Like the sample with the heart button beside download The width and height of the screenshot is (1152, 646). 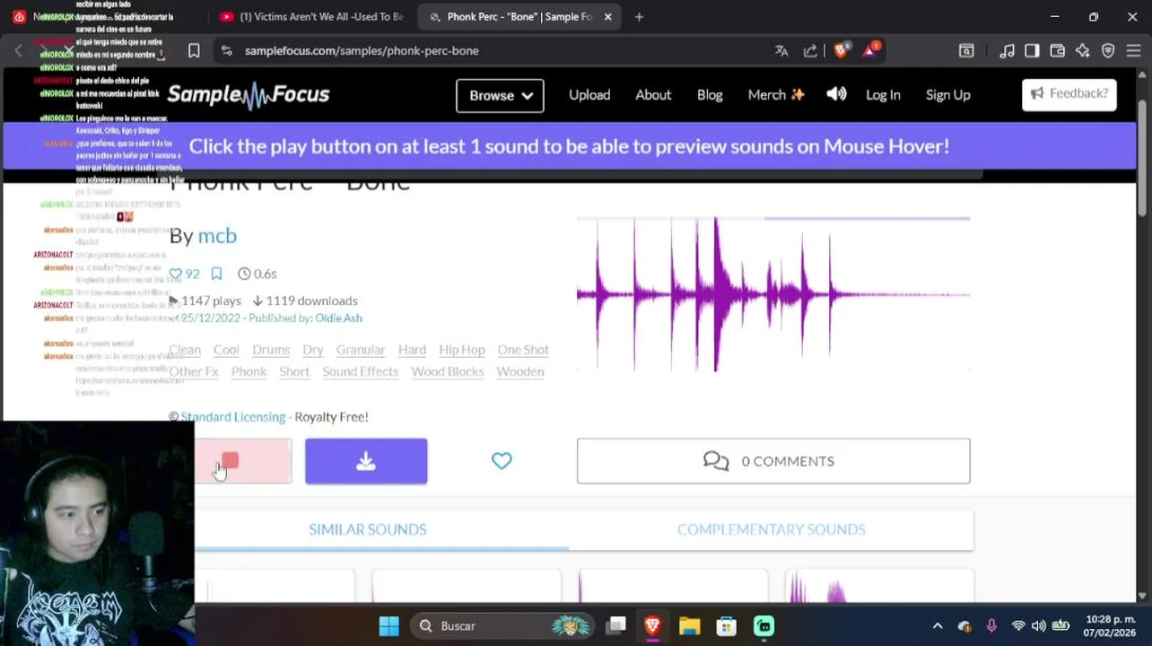(x=502, y=461)
